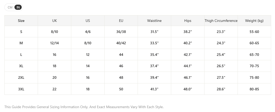Switch units to CM
The height and width of the screenshot is (112, 275).
pos(10,7)
